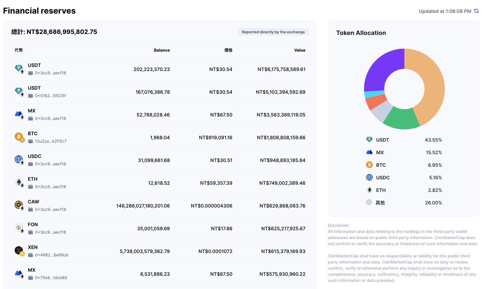
Task: Click the BTC price NT$919,091.16
Action: [x=216, y=138]
